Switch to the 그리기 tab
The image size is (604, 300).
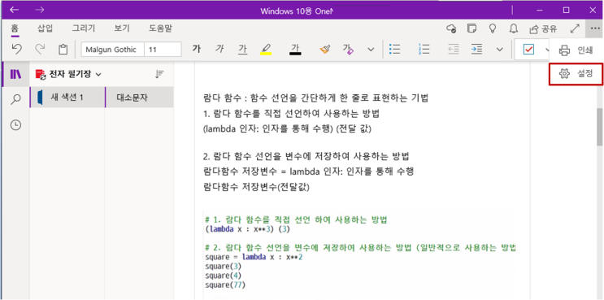pos(83,28)
